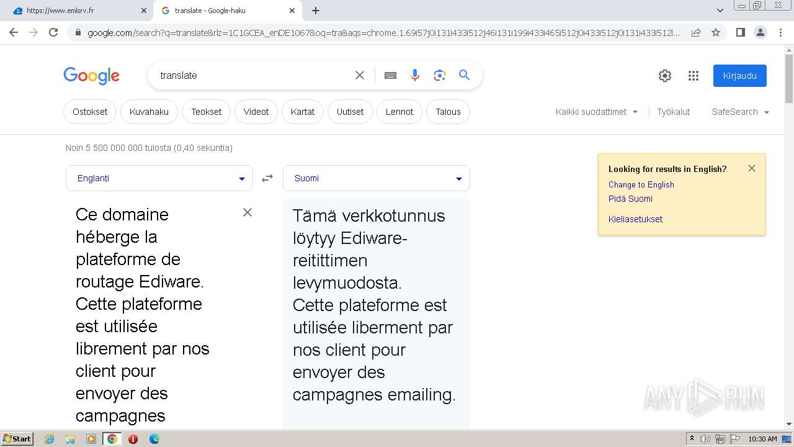Open Opera icon in taskbar
The height and width of the screenshot is (447, 794).
coord(133,439)
